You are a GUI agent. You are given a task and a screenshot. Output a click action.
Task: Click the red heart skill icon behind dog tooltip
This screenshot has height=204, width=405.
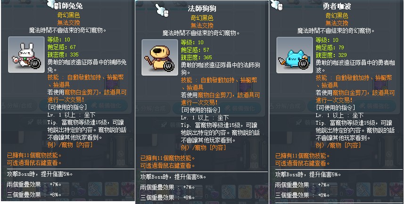pyautogui.click(x=262, y=192)
